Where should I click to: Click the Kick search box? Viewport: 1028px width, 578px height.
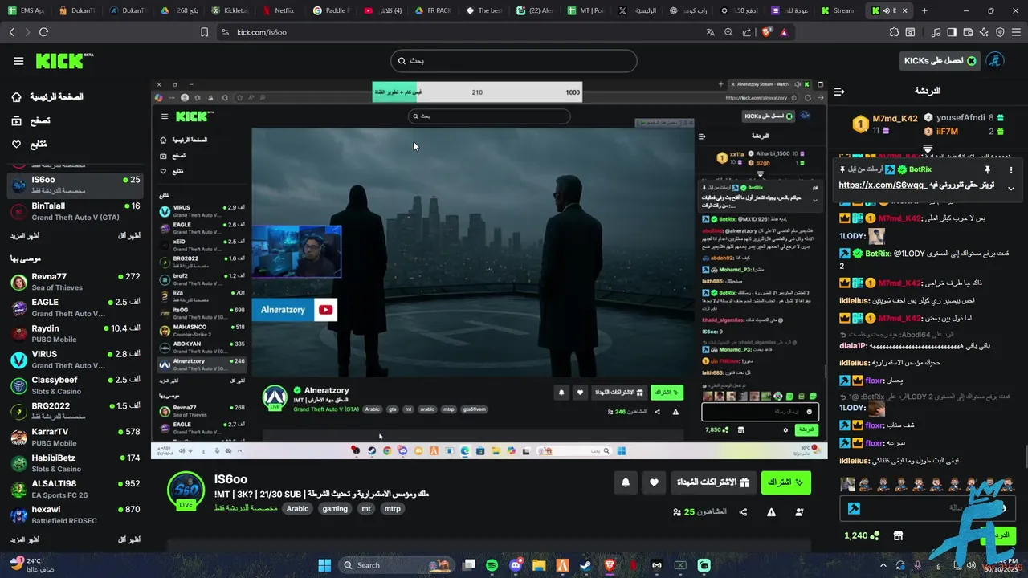pos(514,61)
